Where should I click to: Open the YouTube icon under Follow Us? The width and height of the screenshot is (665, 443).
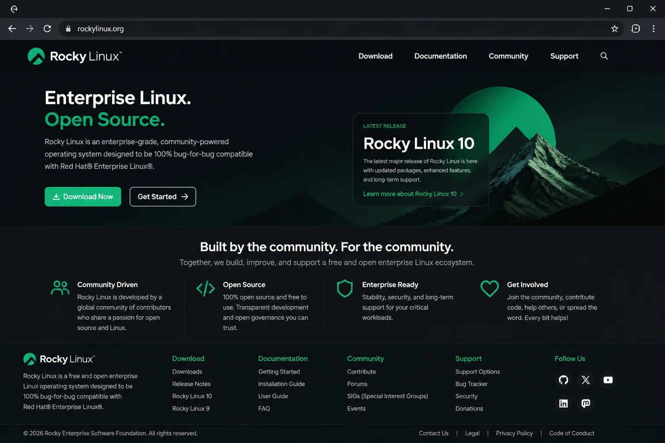(608, 380)
